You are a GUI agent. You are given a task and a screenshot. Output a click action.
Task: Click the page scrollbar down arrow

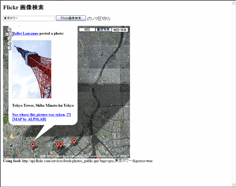(233, 184)
